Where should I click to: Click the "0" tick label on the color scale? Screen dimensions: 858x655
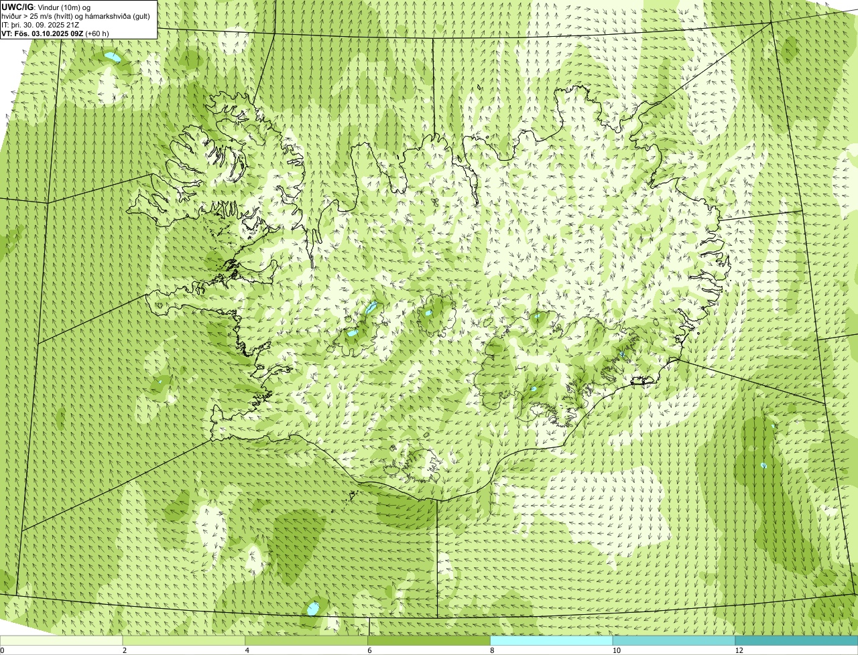(2, 650)
